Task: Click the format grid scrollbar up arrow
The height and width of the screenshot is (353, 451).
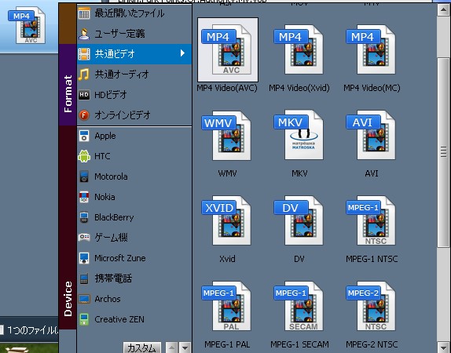Action: pos(443,9)
